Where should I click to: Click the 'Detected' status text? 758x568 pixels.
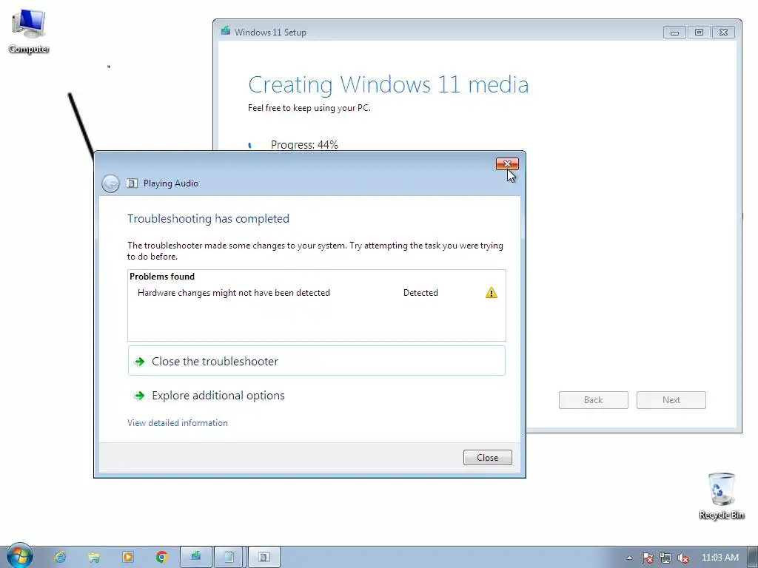pyautogui.click(x=420, y=293)
